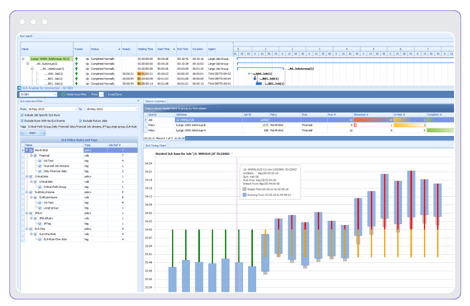Click the Apply button
470x306 pixels.
[33, 133]
